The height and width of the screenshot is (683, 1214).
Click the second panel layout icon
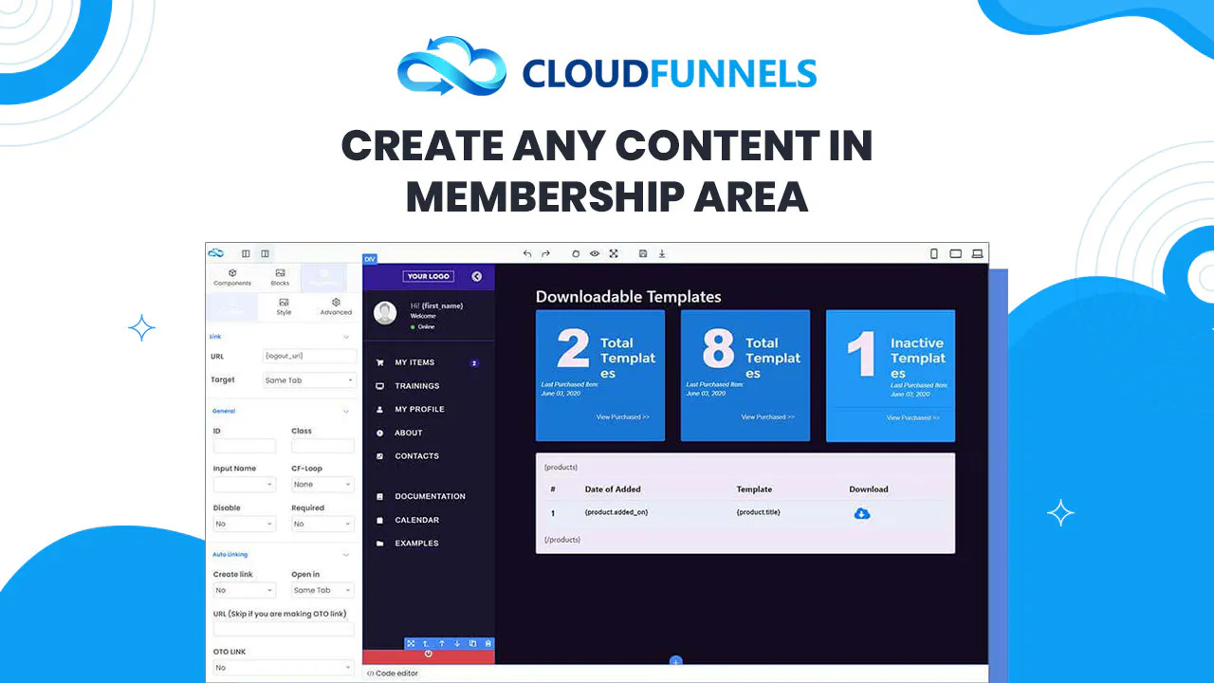[x=265, y=253]
